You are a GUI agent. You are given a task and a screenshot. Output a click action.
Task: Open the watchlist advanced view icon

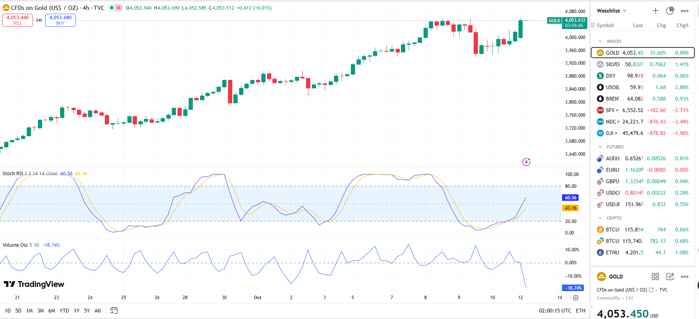click(670, 11)
